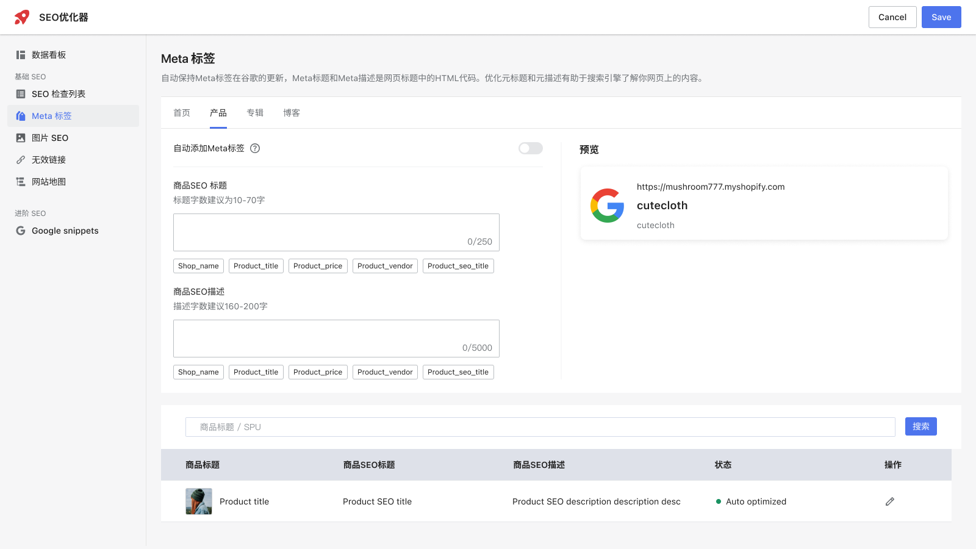Select Meta 标签 in the sidebar
Screen dimensions: 976x549
pos(73,116)
